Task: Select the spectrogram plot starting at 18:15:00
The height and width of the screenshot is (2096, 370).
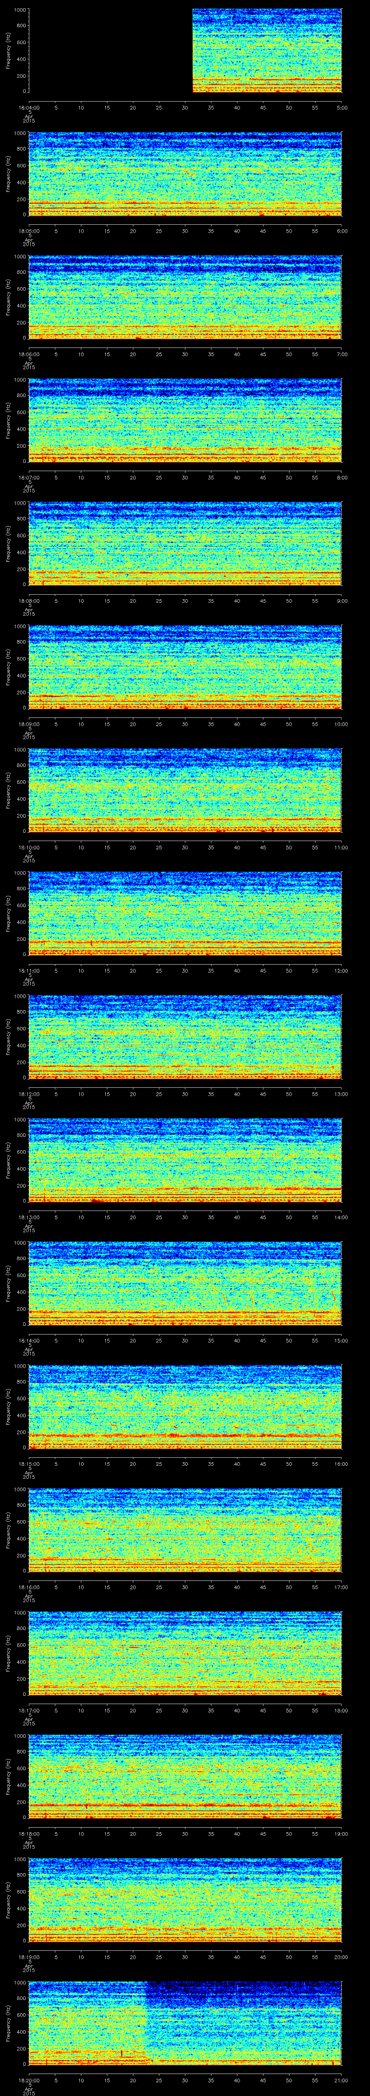Action: 185,1407
